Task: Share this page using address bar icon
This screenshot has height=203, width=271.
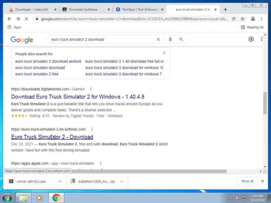Action: (234, 19)
